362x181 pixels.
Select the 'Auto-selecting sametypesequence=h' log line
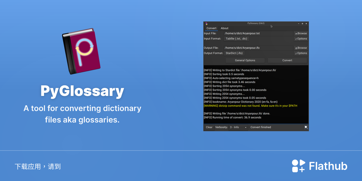(231, 78)
